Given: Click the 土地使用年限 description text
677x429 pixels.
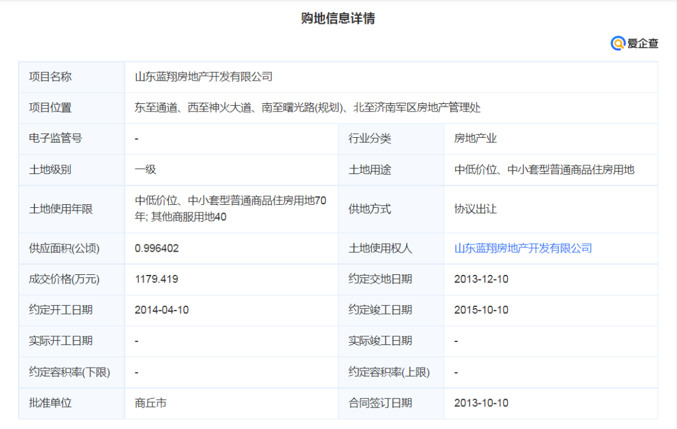Looking at the screenshot, I should [x=230, y=209].
